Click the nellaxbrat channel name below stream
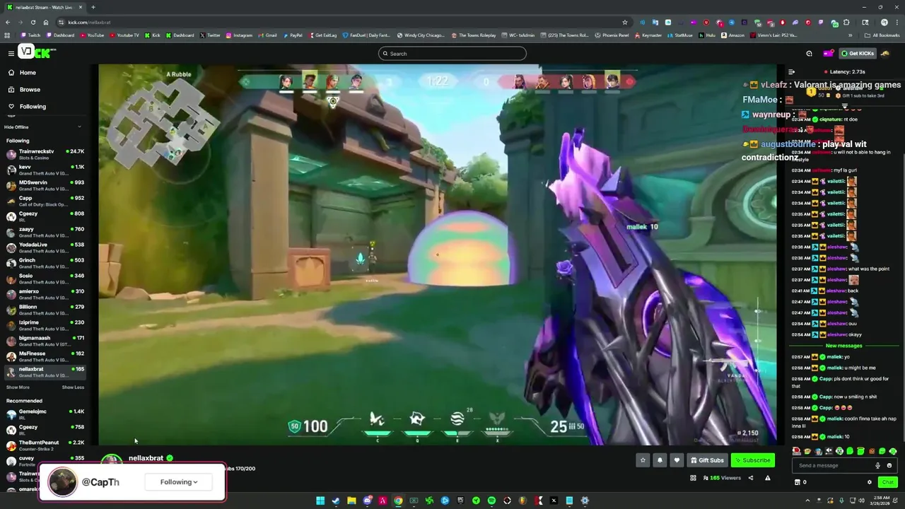The height and width of the screenshot is (509, 905). point(146,458)
